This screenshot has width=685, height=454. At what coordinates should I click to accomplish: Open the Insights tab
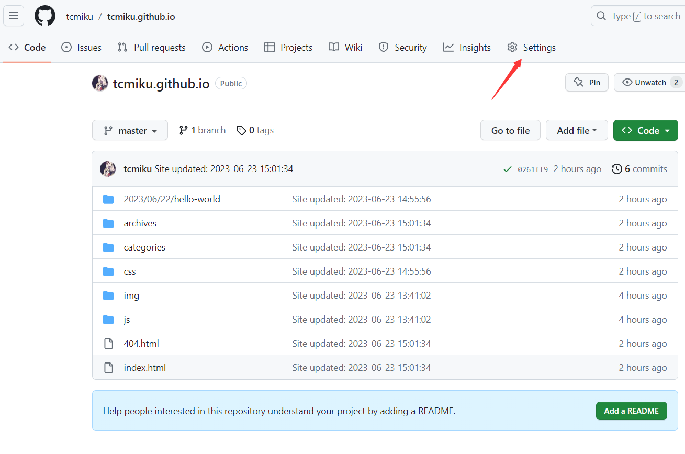pos(467,48)
